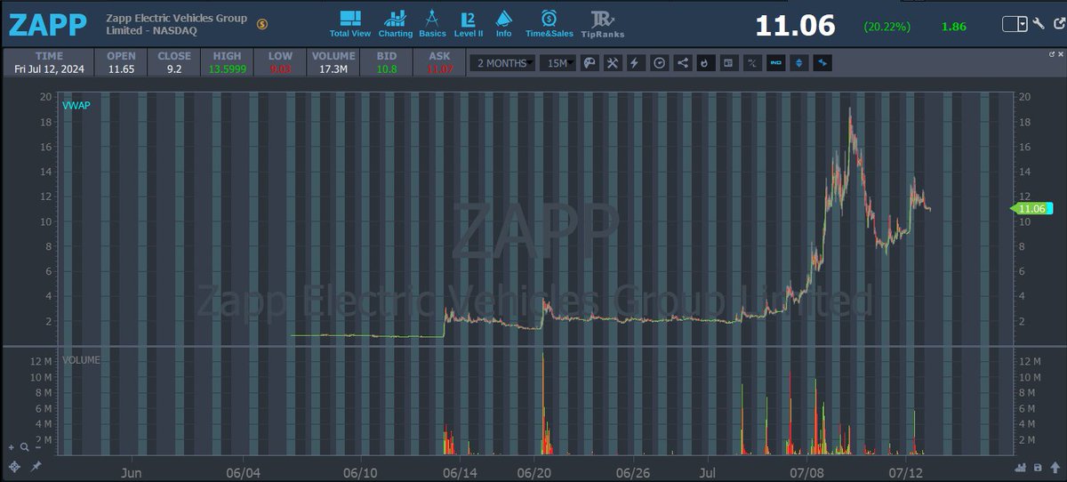Click the dollar coin icon near company name
Image resolution: width=1067 pixels, height=482 pixels.
pos(261,24)
